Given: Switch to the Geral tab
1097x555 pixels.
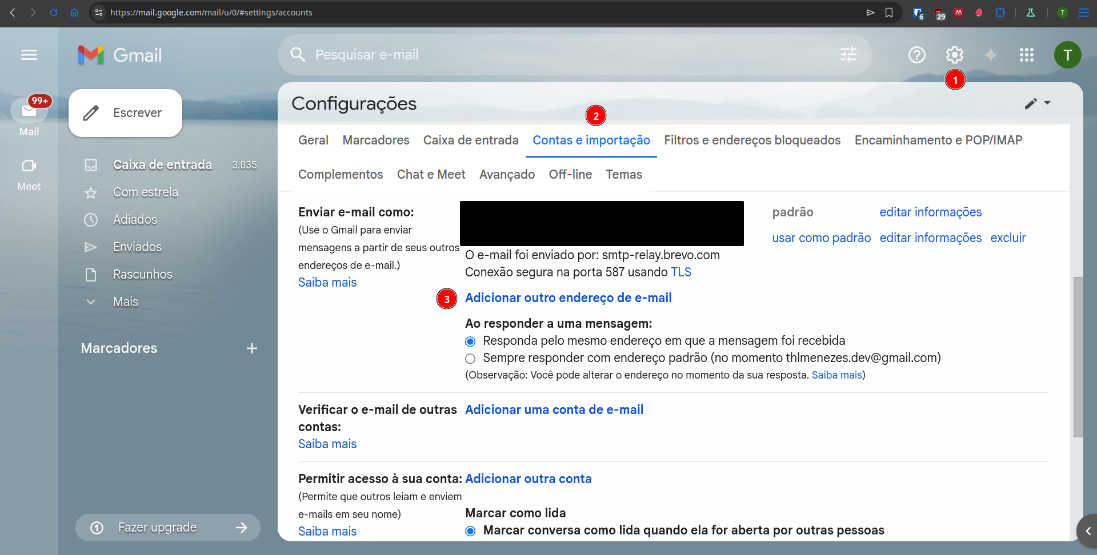Looking at the screenshot, I should point(313,140).
